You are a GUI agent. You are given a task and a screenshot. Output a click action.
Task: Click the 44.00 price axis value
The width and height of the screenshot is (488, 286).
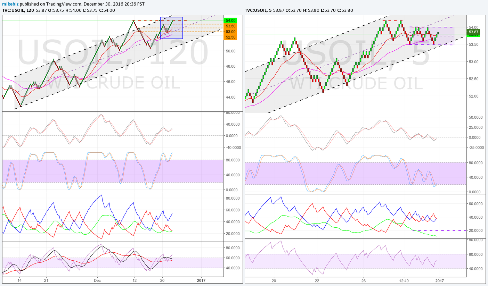click(x=231, y=97)
